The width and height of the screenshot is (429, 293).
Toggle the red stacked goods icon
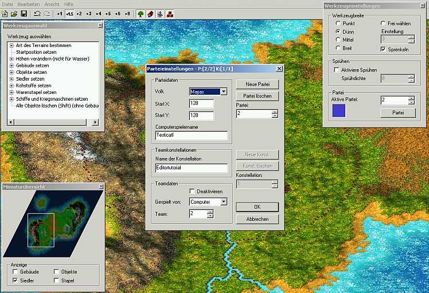click(x=170, y=14)
